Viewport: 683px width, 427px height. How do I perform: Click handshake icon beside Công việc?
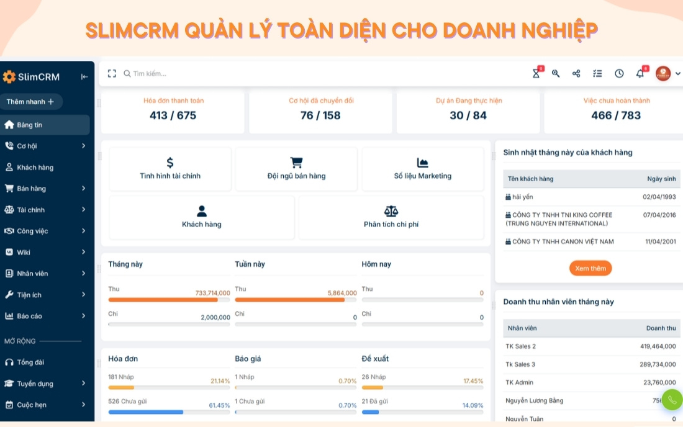pyautogui.click(x=9, y=231)
